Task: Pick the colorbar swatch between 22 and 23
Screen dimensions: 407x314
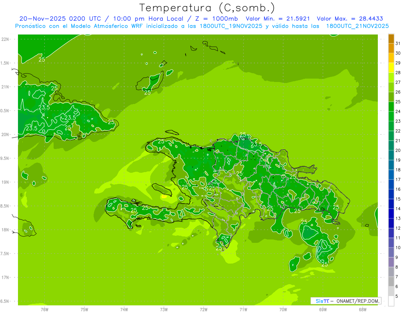Action: click(x=391, y=126)
